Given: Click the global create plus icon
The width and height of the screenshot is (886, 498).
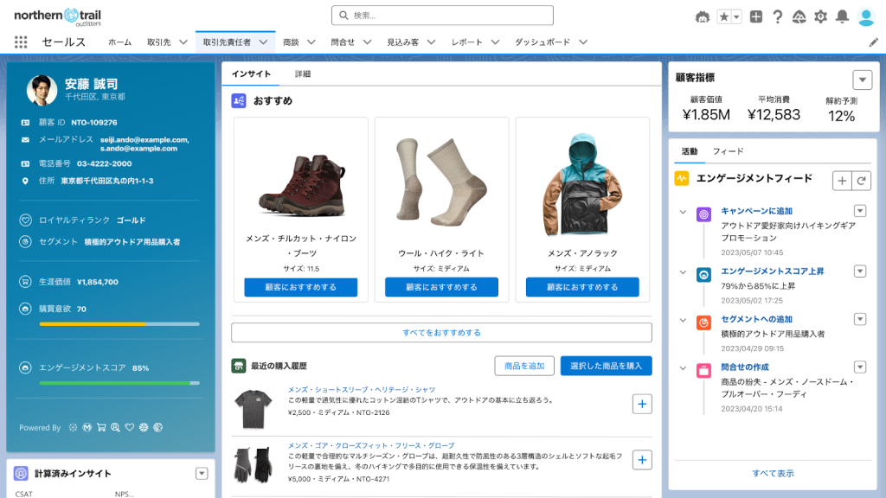Looking at the screenshot, I should [x=756, y=16].
